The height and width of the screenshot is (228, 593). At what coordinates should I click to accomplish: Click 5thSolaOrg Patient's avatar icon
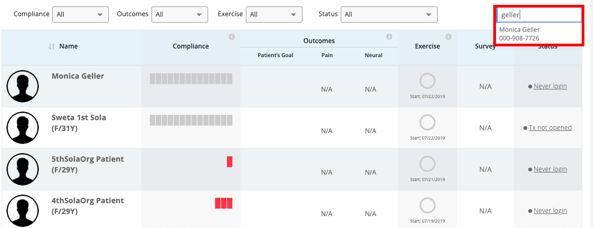(23, 169)
